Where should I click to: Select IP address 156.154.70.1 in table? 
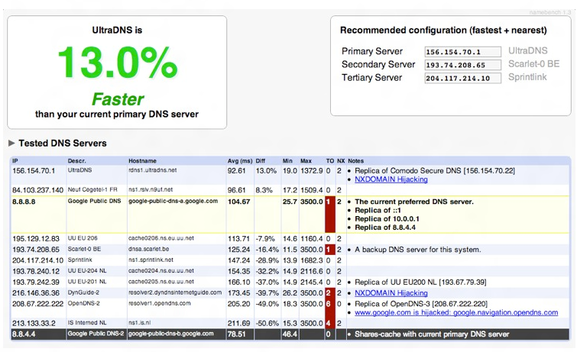[34, 171]
